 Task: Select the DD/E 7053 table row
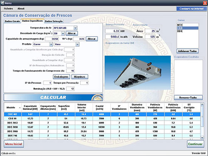coord(102,123)
